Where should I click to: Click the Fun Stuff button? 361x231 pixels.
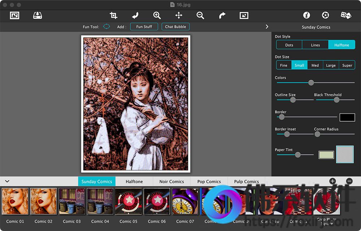144,27
